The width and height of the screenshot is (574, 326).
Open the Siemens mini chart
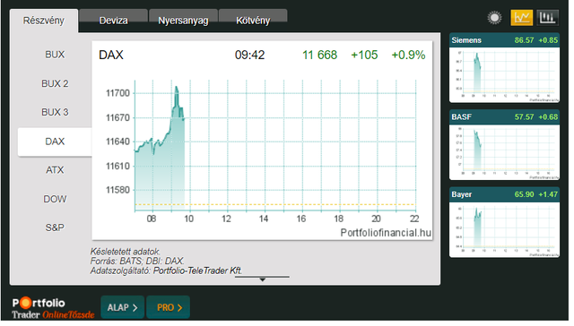pos(504,68)
